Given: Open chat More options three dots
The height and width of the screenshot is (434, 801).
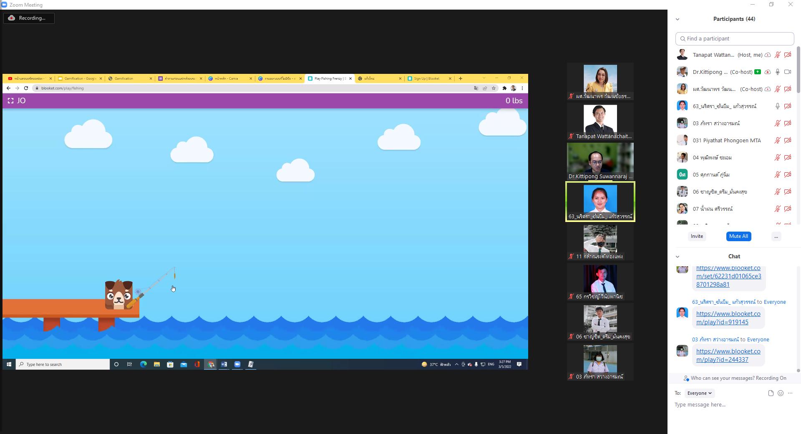Looking at the screenshot, I should click(790, 393).
